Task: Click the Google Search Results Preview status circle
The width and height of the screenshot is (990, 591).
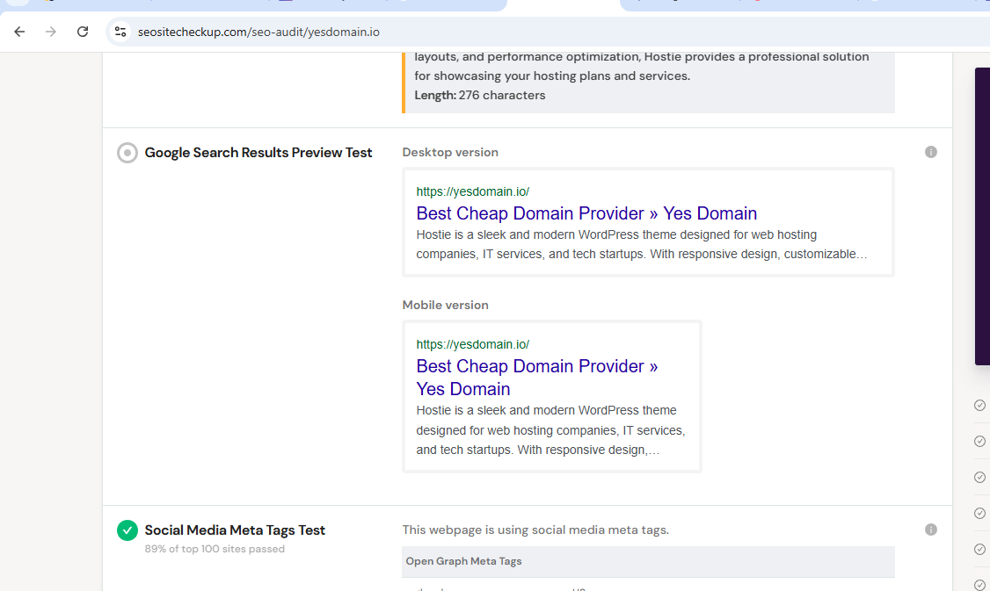Action: click(x=127, y=153)
